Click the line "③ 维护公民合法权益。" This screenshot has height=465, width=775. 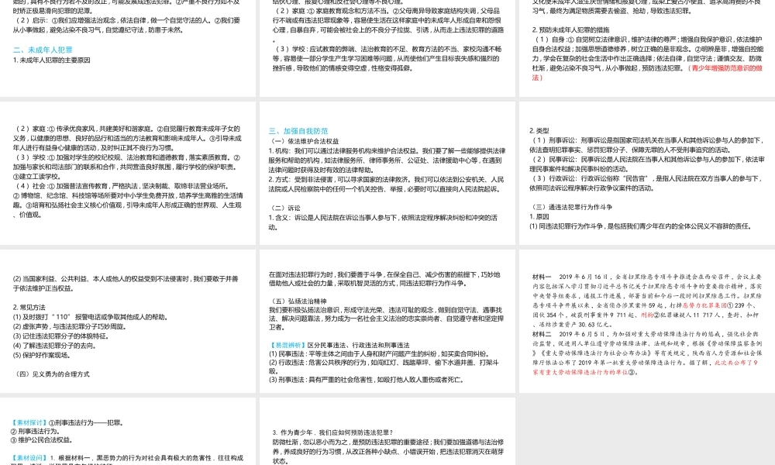[x=42, y=439]
